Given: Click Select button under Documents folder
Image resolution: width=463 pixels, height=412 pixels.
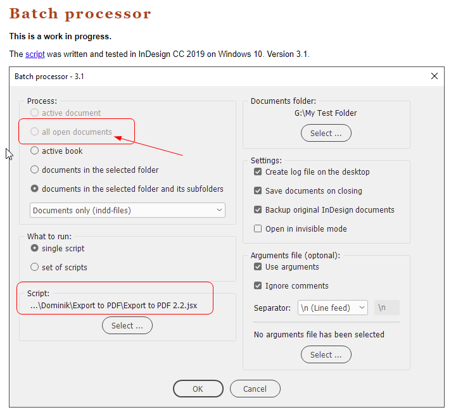Looking at the screenshot, I should pyautogui.click(x=326, y=134).
